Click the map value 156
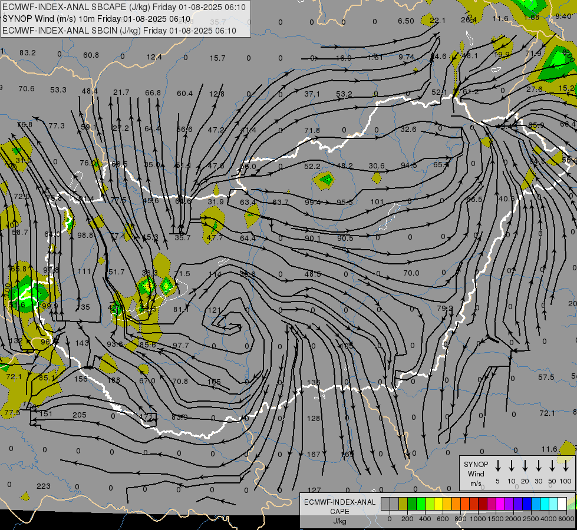Viewport: 577px width, 530px height. pyautogui.click(x=81, y=379)
